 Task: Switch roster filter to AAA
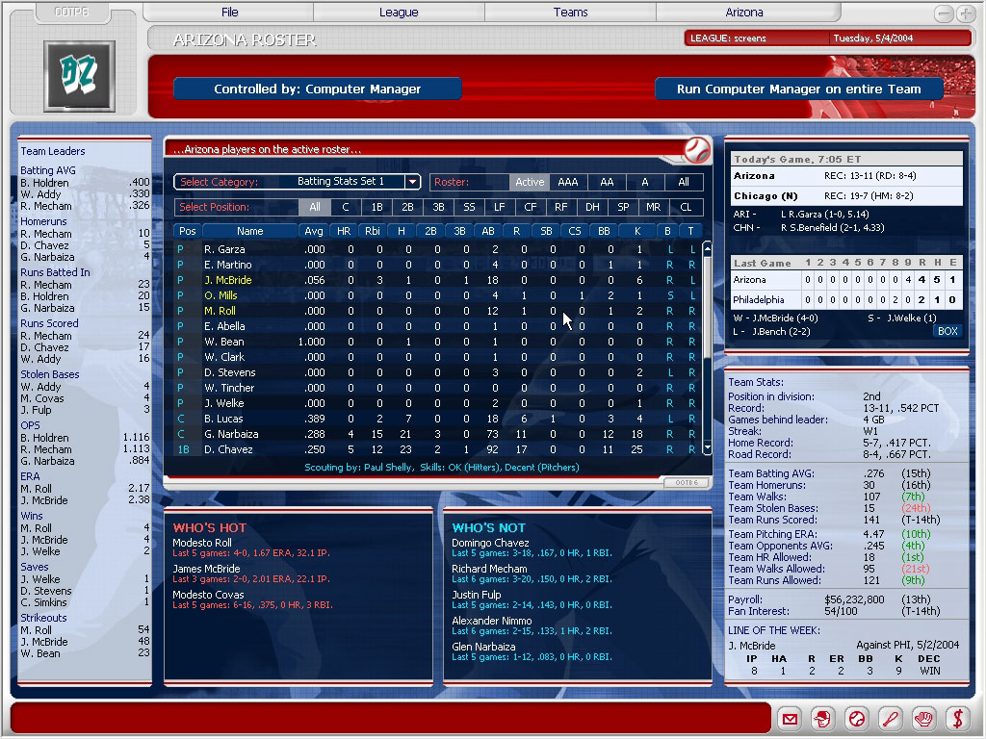tap(568, 182)
